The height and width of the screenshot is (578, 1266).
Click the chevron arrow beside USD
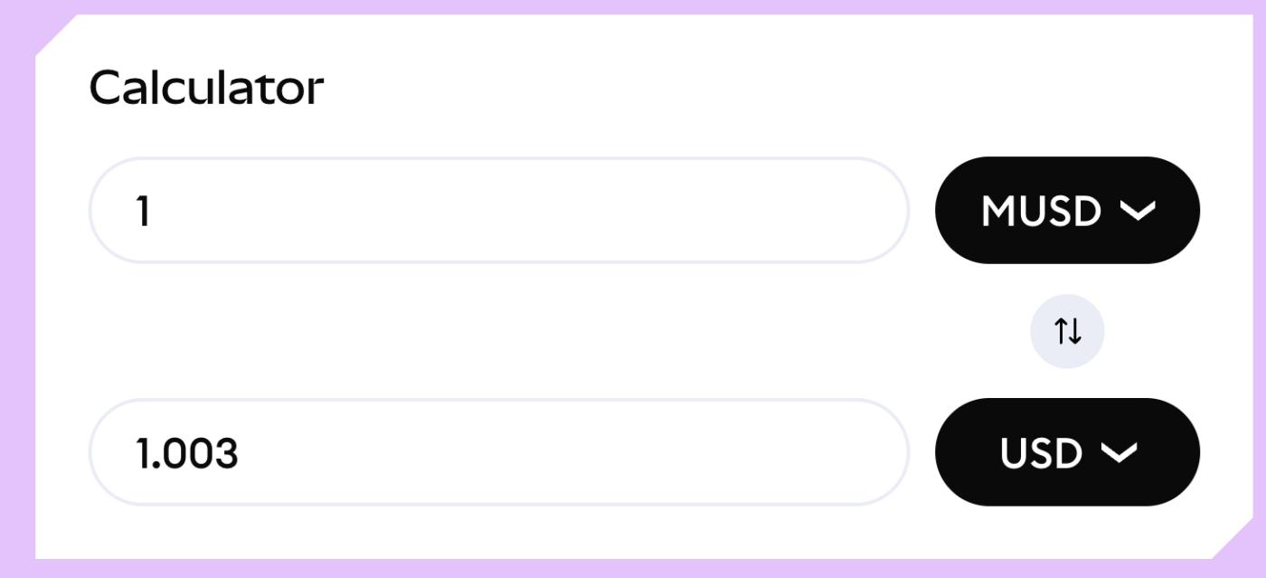tap(1119, 452)
